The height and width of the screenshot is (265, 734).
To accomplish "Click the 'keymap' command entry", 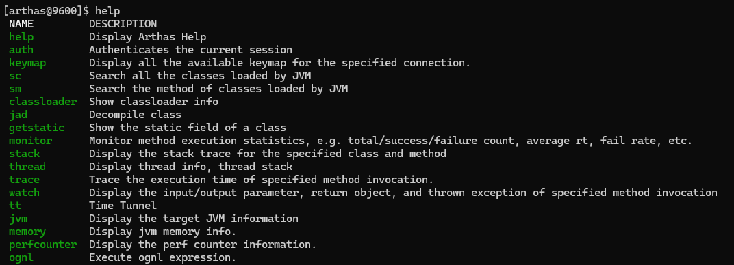I will [x=27, y=63].
